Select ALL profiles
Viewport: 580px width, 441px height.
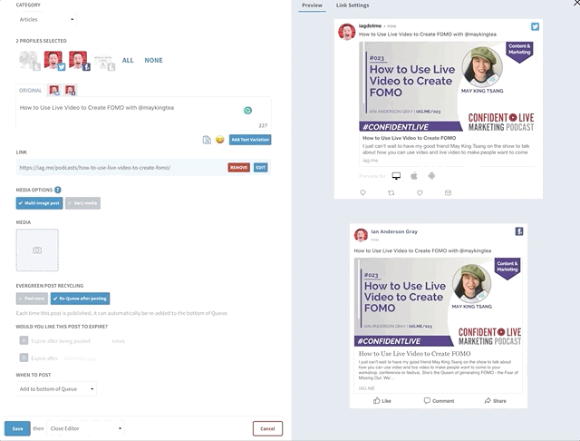click(128, 61)
